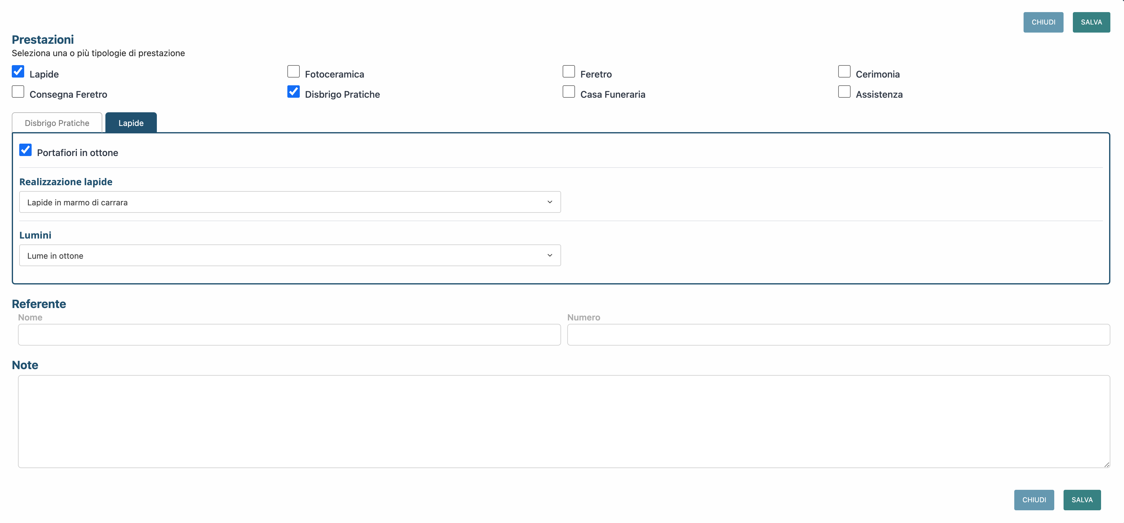Uncheck the Lapide checkbox
1124x523 pixels.
(x=18, y=72)
